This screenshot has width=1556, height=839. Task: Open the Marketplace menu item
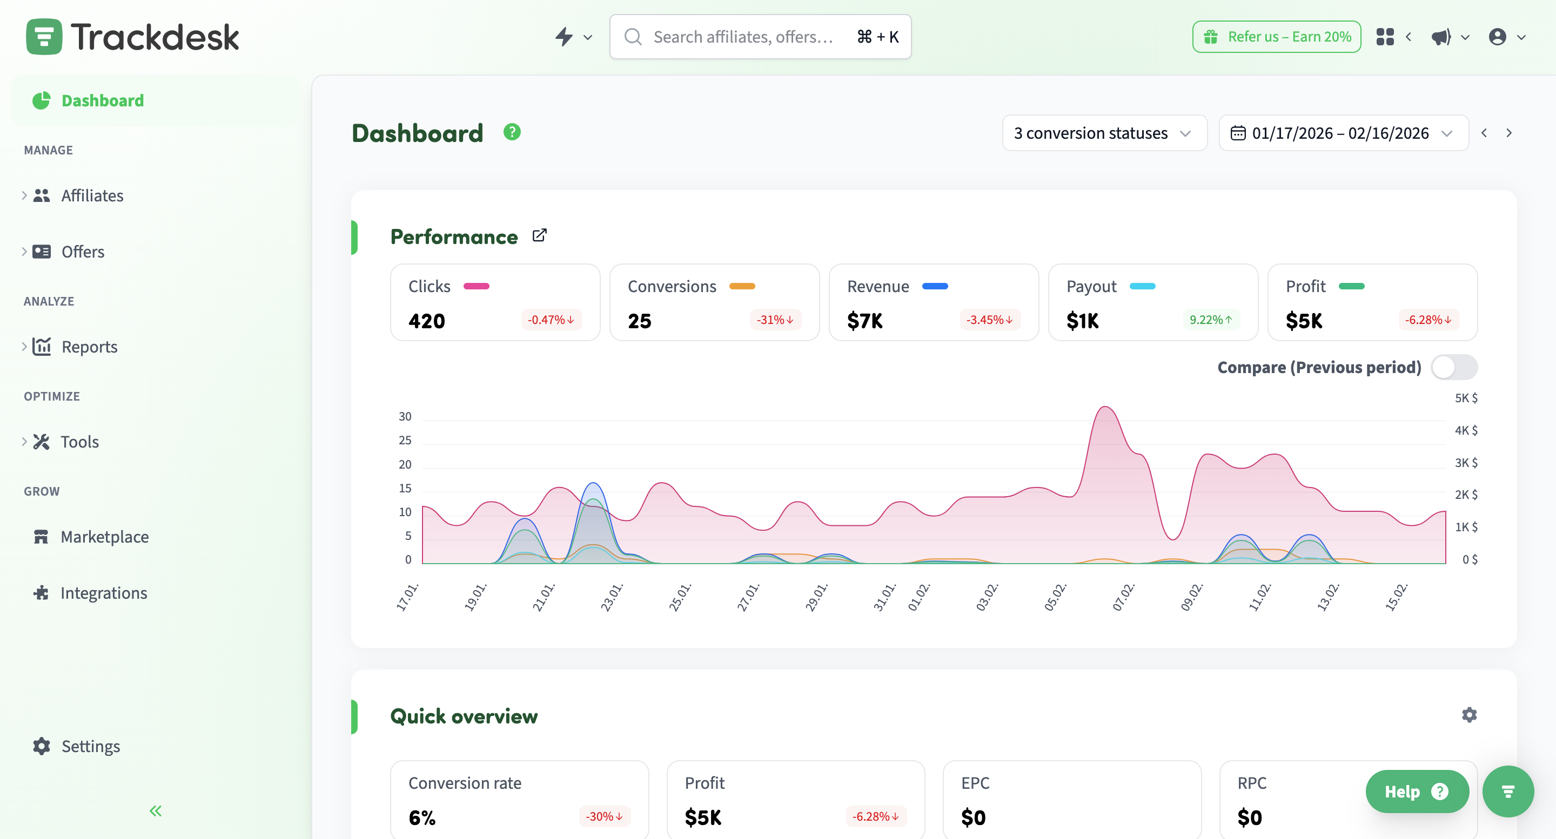click(104, 537)
